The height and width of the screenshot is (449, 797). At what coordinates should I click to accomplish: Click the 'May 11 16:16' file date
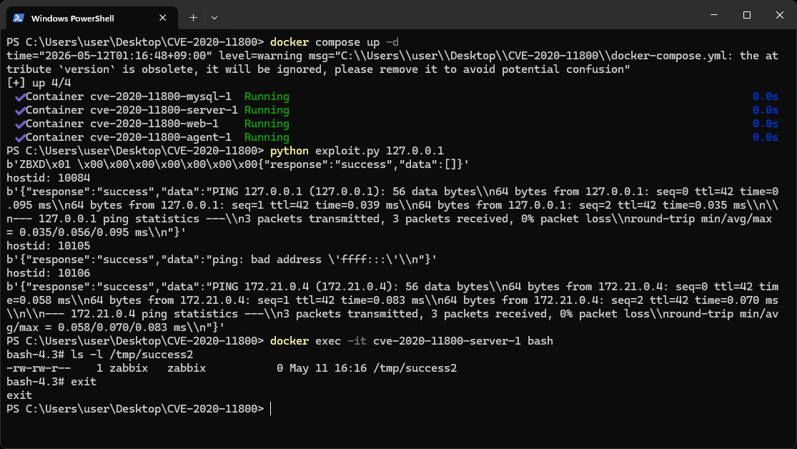(328, 368)
